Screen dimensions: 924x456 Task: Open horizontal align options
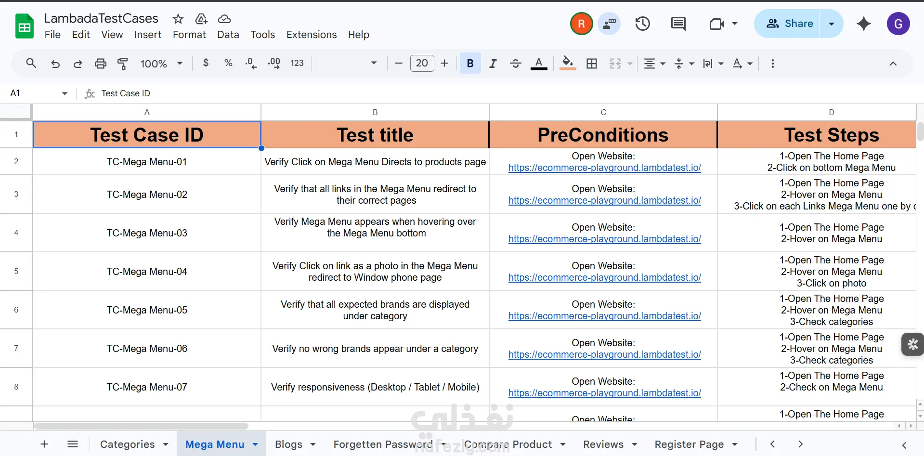coord(655,63)
